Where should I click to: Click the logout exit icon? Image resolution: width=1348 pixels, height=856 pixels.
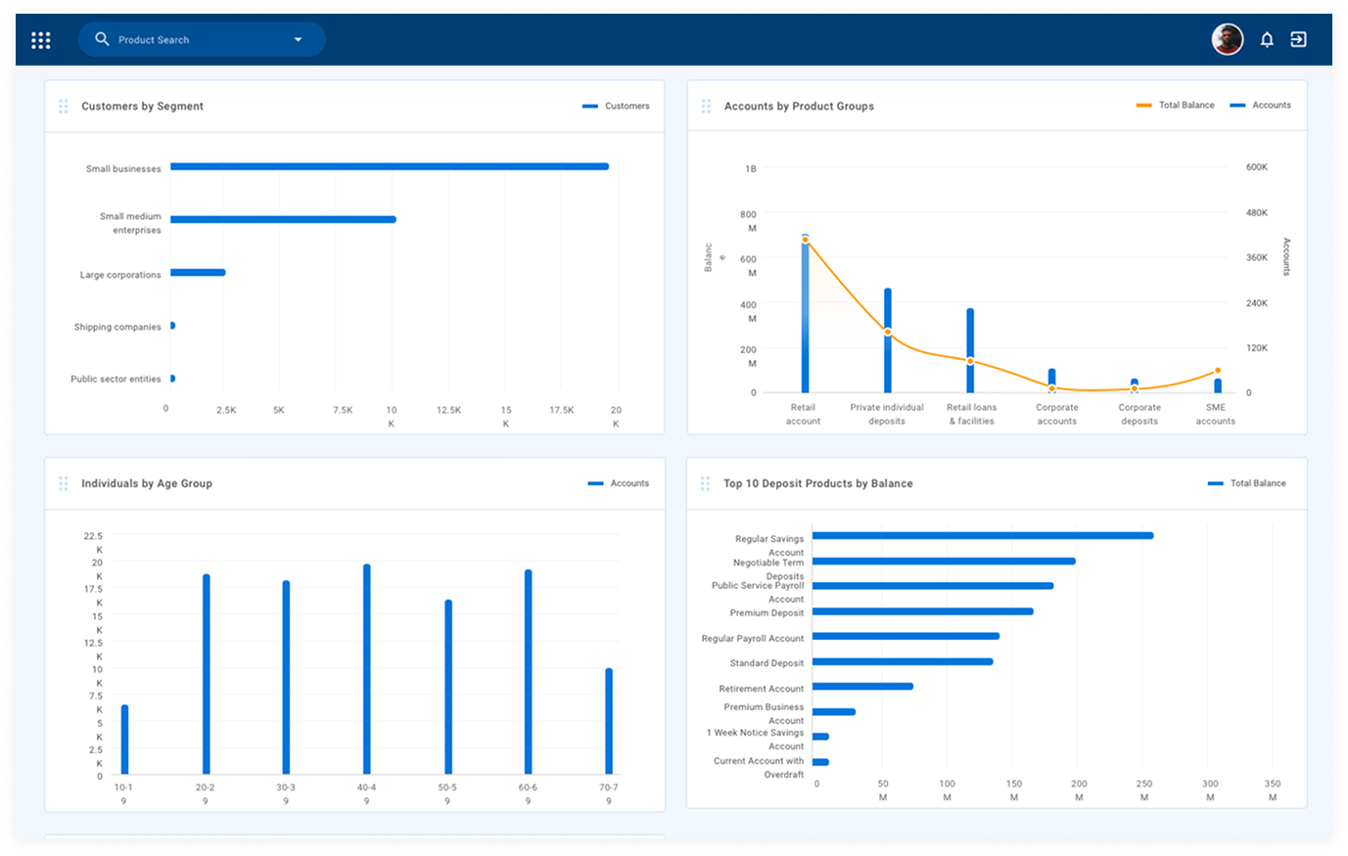[x=1298, y=40]
